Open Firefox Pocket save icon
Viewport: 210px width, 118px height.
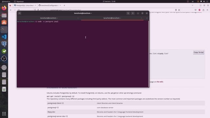tap(196, 10)
